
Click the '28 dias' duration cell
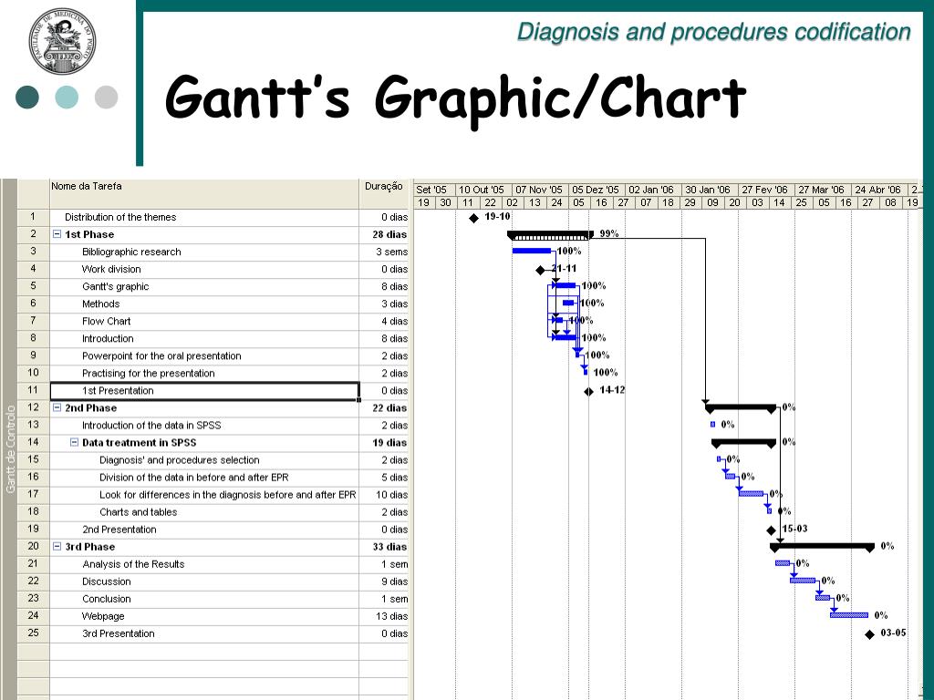pyautogui.click(x=384, y=234)
